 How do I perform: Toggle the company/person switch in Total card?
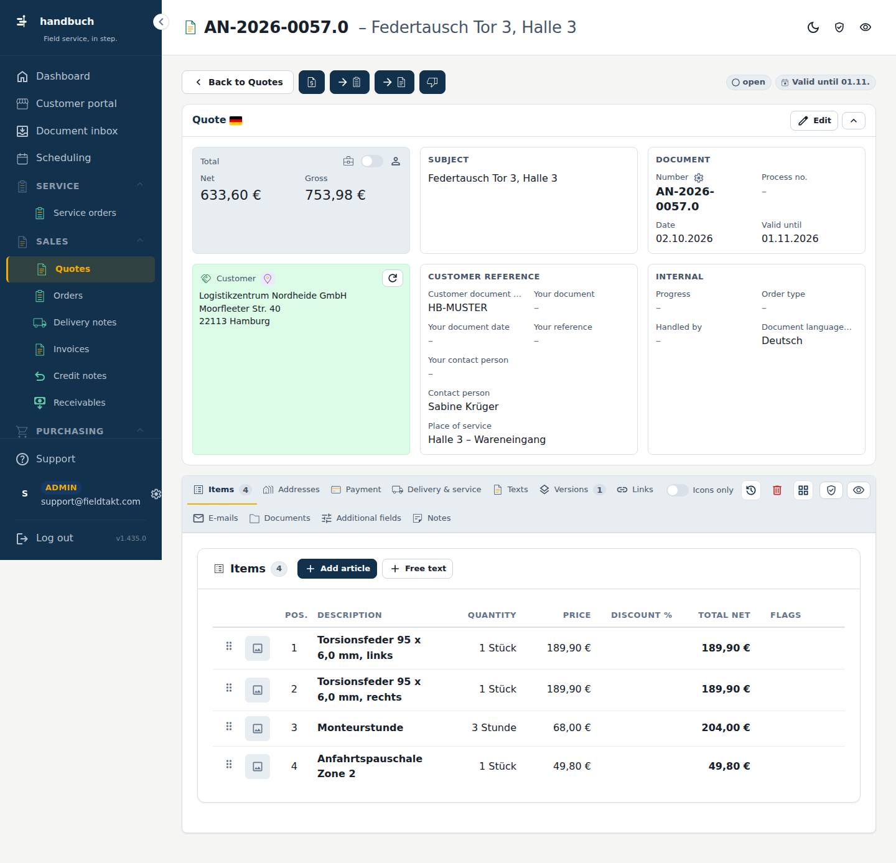372,161
